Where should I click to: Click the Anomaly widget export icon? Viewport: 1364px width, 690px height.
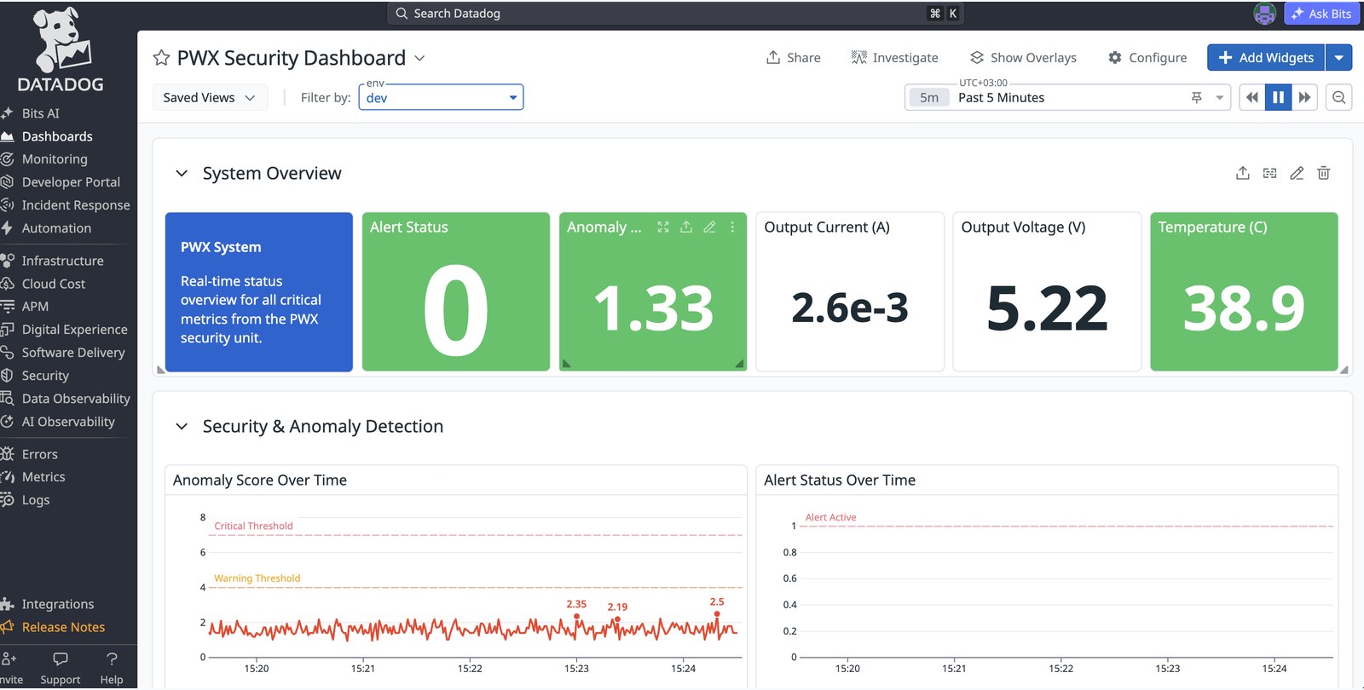click(x=686, y=227)
